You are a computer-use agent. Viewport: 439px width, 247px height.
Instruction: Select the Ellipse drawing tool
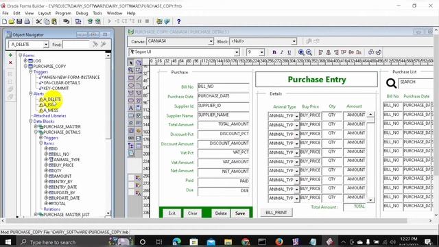click(x=131, y=85)
